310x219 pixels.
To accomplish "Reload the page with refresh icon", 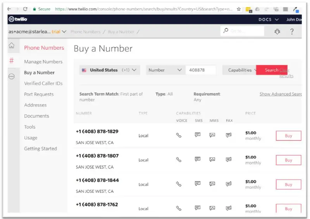I will point(25,9).
